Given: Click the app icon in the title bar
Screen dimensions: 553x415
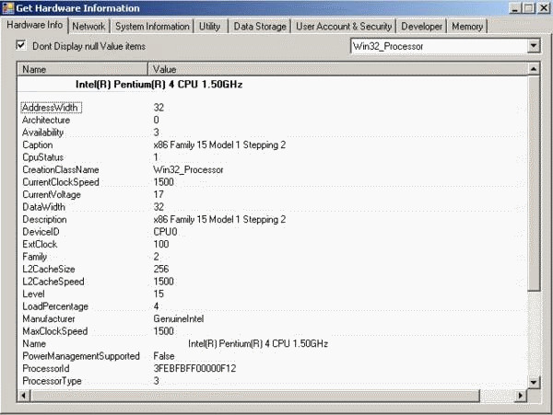Looking at the screenshot, I should (x=7, y=7).
